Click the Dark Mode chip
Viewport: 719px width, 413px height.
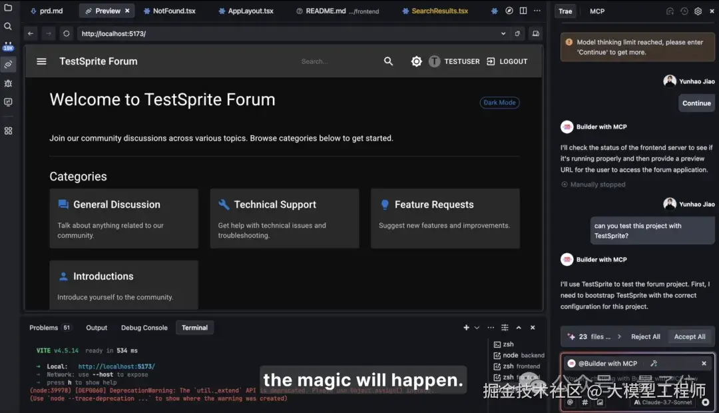(x=499, y=103)
